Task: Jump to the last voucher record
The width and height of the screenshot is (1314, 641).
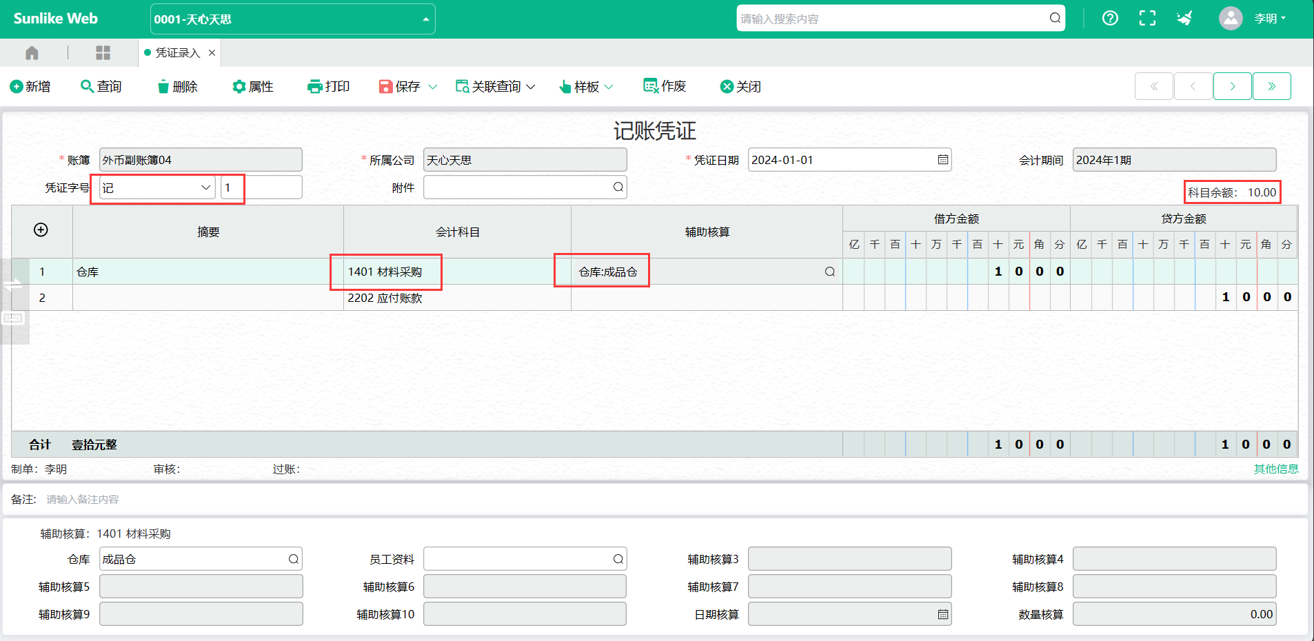Action: point(1272,86)
